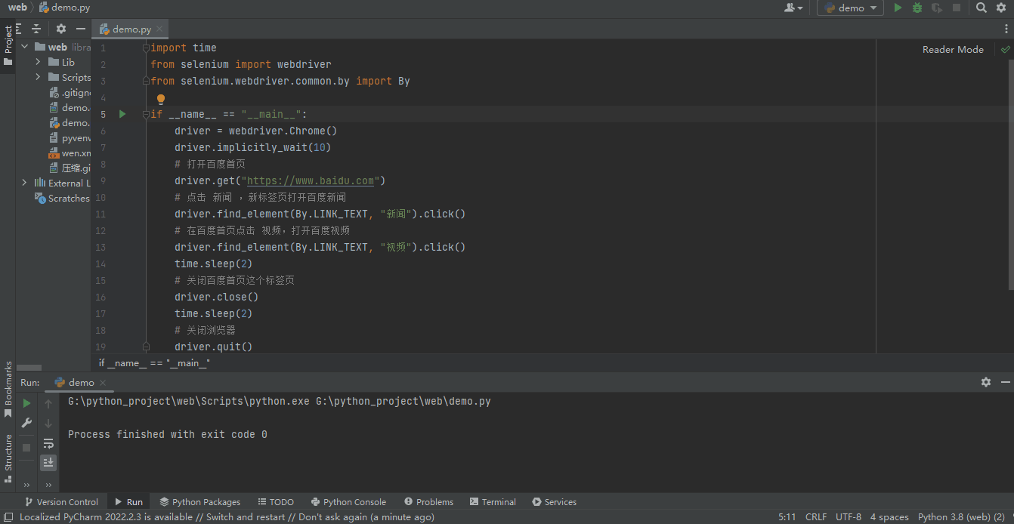The height and width of the screenshot is (524, 1014).
Task: Open the Python Console tool window
Action: (x=348, y=501)
